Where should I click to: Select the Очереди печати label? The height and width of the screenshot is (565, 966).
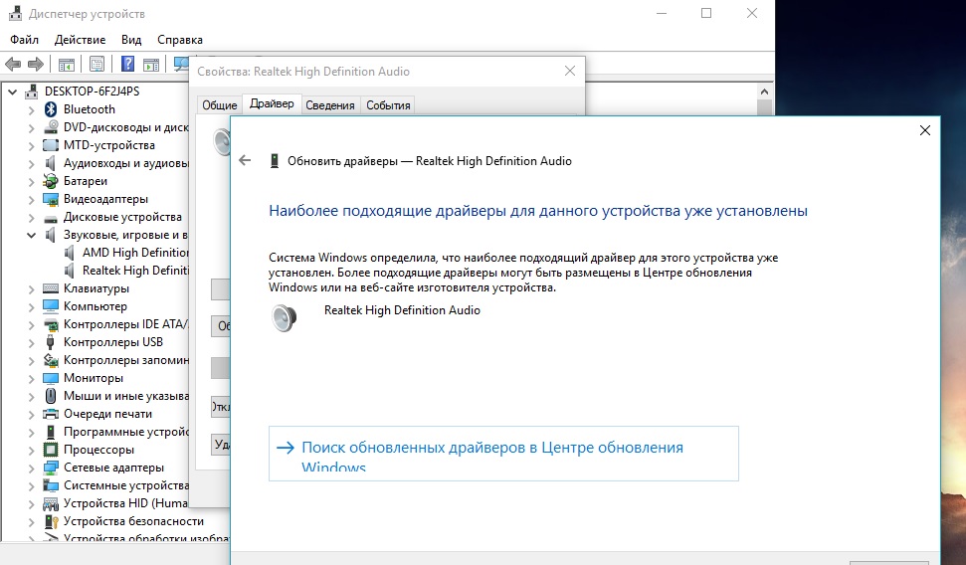tap(107, 414)
